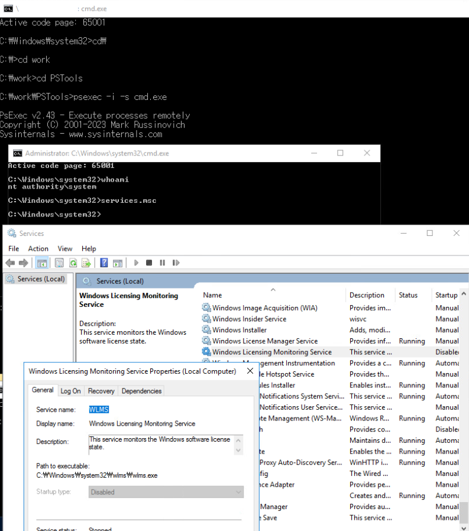Open the disabled Startup type dropdown
469x531 pixels.
[x=166, y=492]
